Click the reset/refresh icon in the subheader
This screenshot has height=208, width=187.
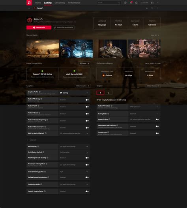coord(152,8)
